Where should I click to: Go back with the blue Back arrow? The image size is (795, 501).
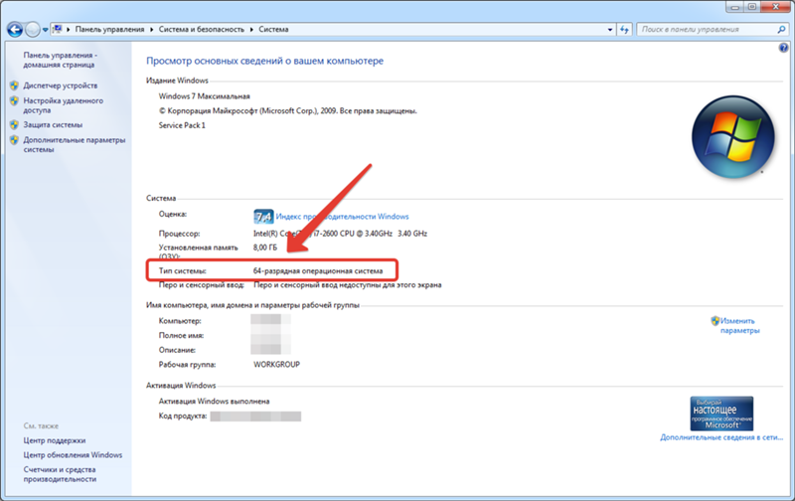point(15,30)
